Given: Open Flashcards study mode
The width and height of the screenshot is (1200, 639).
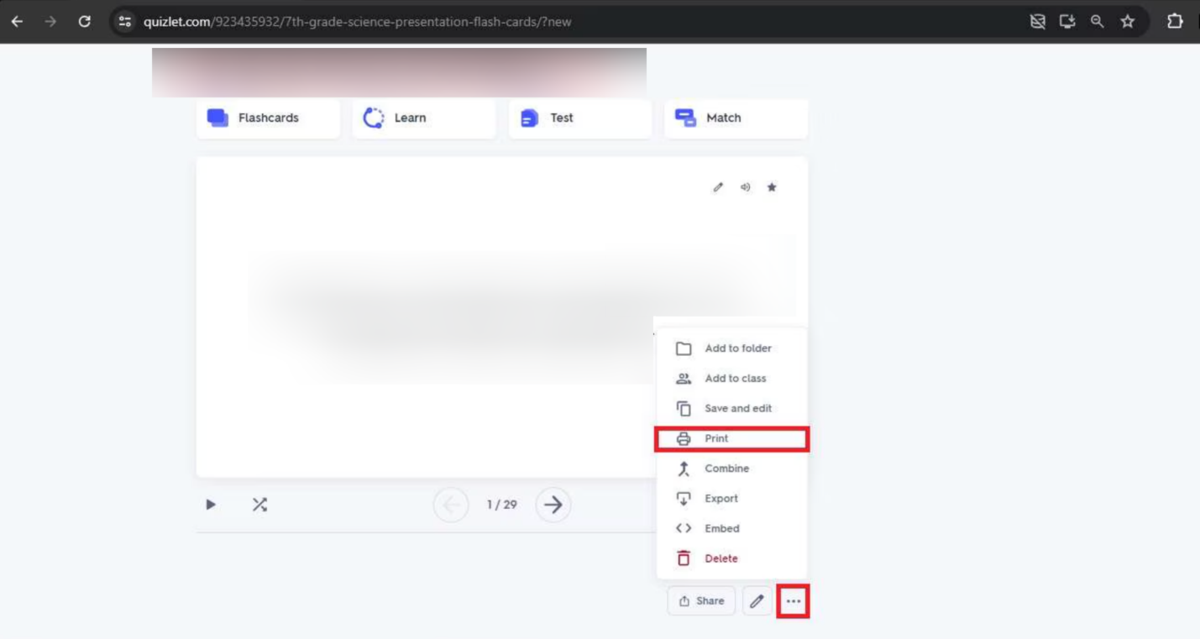Looking at the screenshot, I should pyautogui.click(x=268, y=118).
